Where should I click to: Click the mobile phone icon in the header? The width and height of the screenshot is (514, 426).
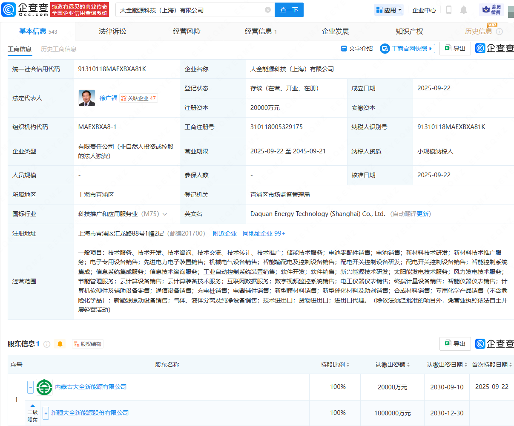(x=448, y=10)
